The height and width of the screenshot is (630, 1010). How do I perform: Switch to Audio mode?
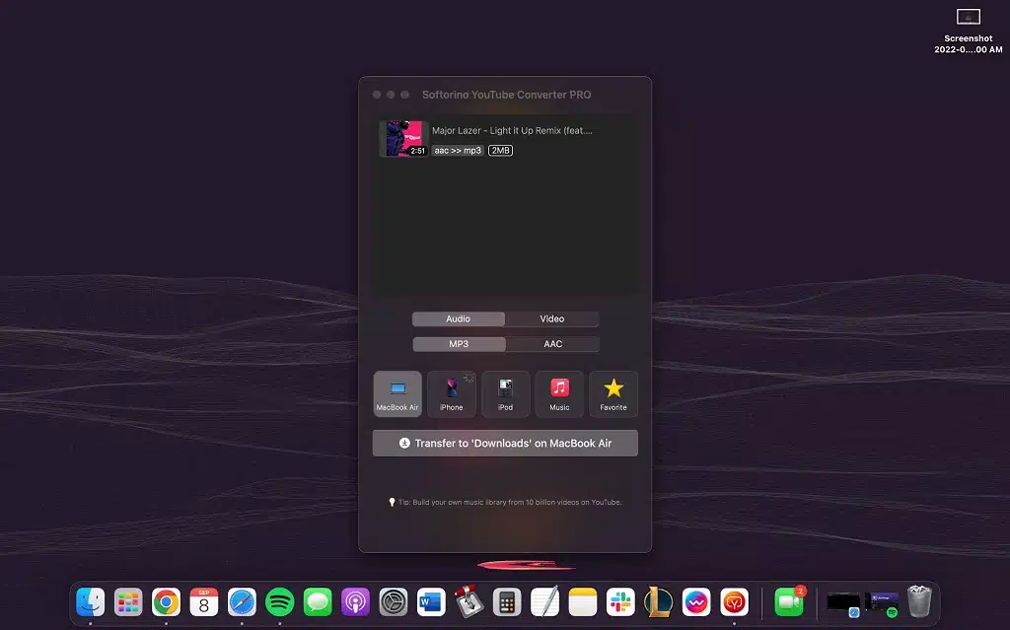459,319
